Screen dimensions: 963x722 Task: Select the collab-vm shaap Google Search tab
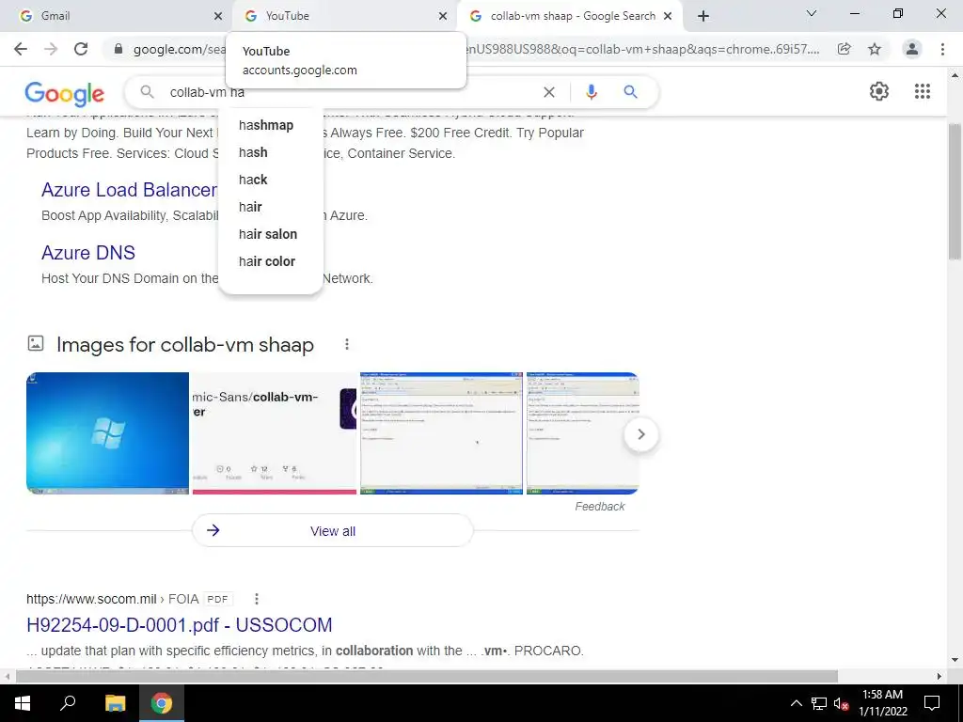[x=573, y=16]
